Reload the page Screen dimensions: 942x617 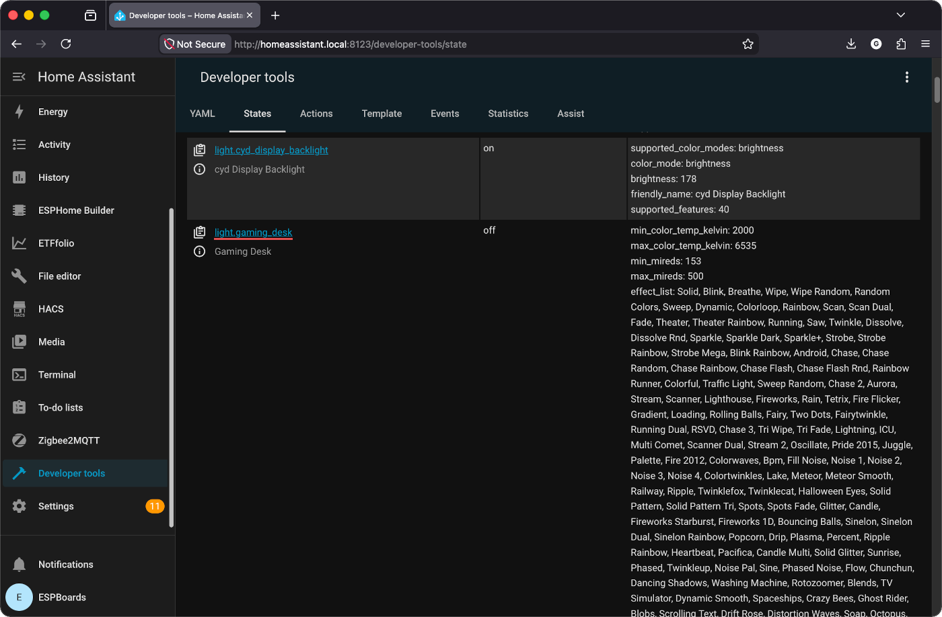(66, 44)
